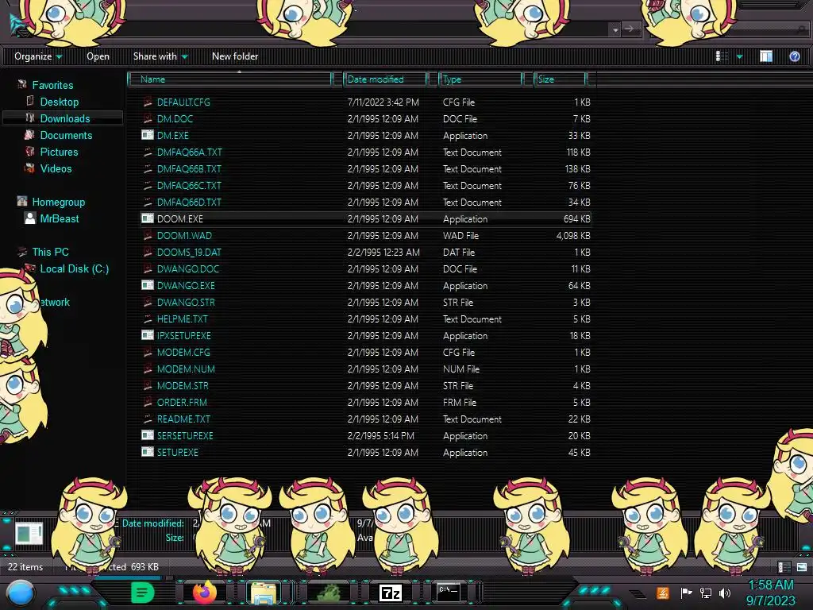Open the address bar history dropdown
Screen dimensions: 813x610
(615, 29)
